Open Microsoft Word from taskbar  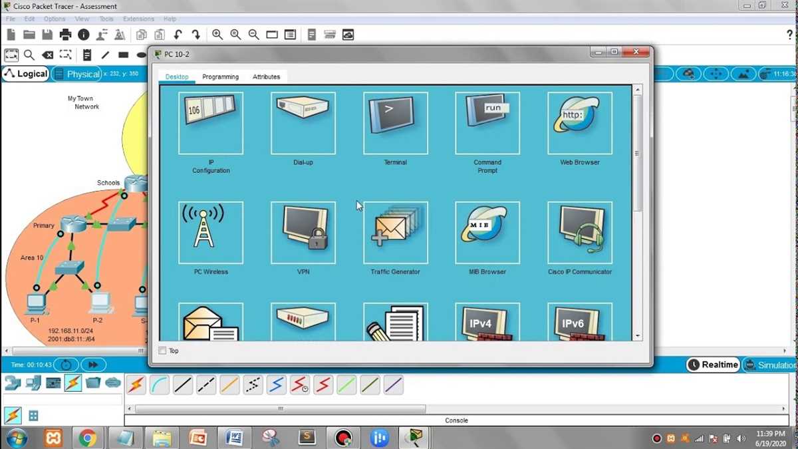tap(234, 438)
